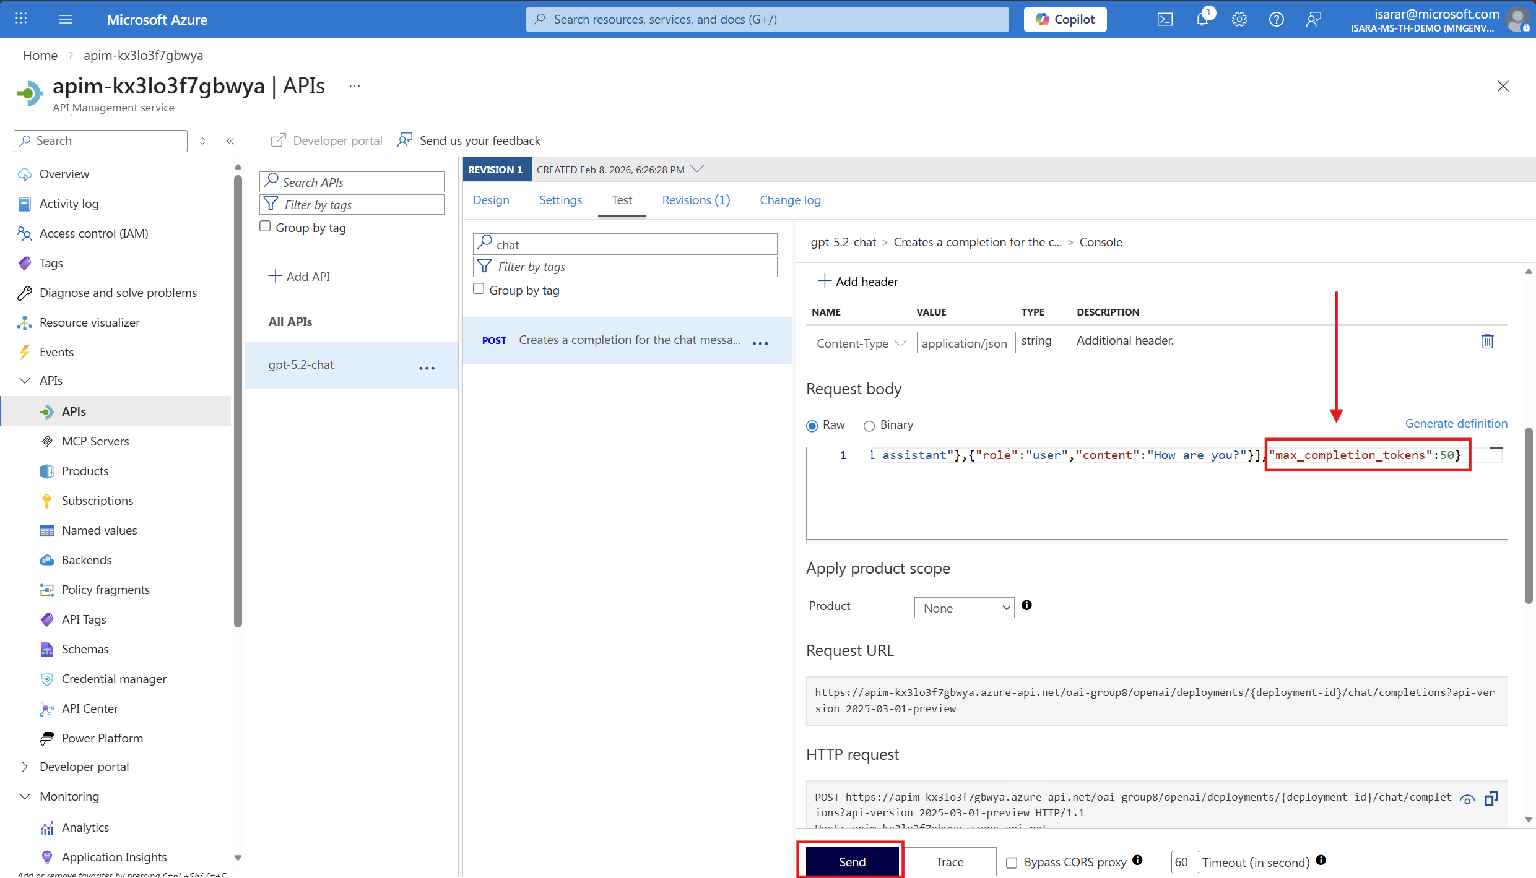
Task: Click the Timeout seconds field
Action: (1184, 862)
